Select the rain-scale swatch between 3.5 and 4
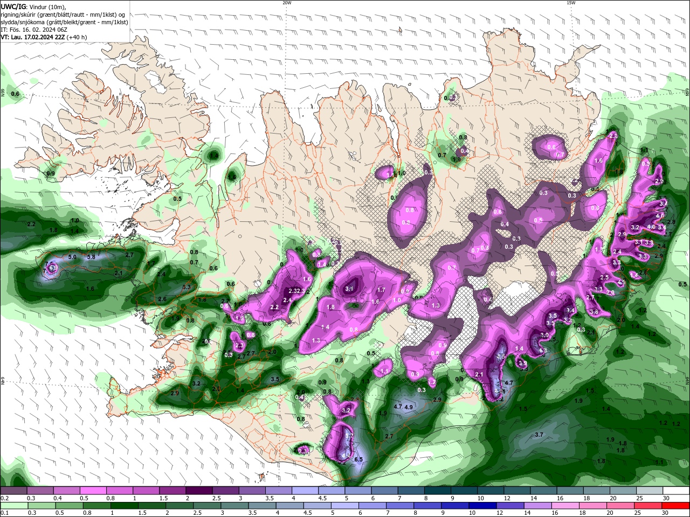 click(x=261, y=506)
